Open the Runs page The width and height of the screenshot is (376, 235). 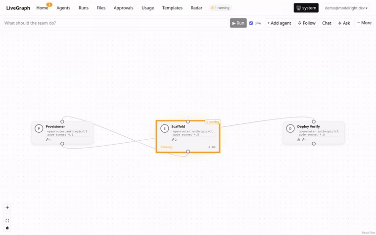tap(84, 8)
